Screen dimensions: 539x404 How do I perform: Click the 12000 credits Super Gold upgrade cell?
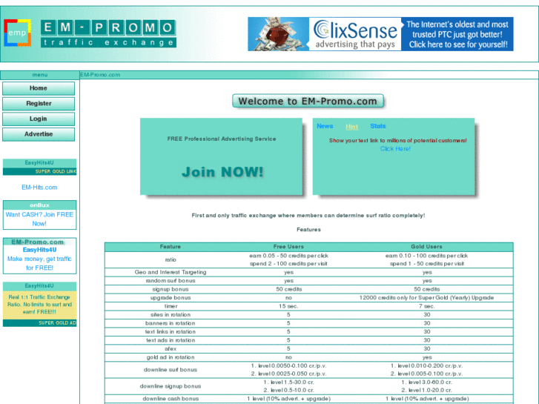tap(426, 298)
